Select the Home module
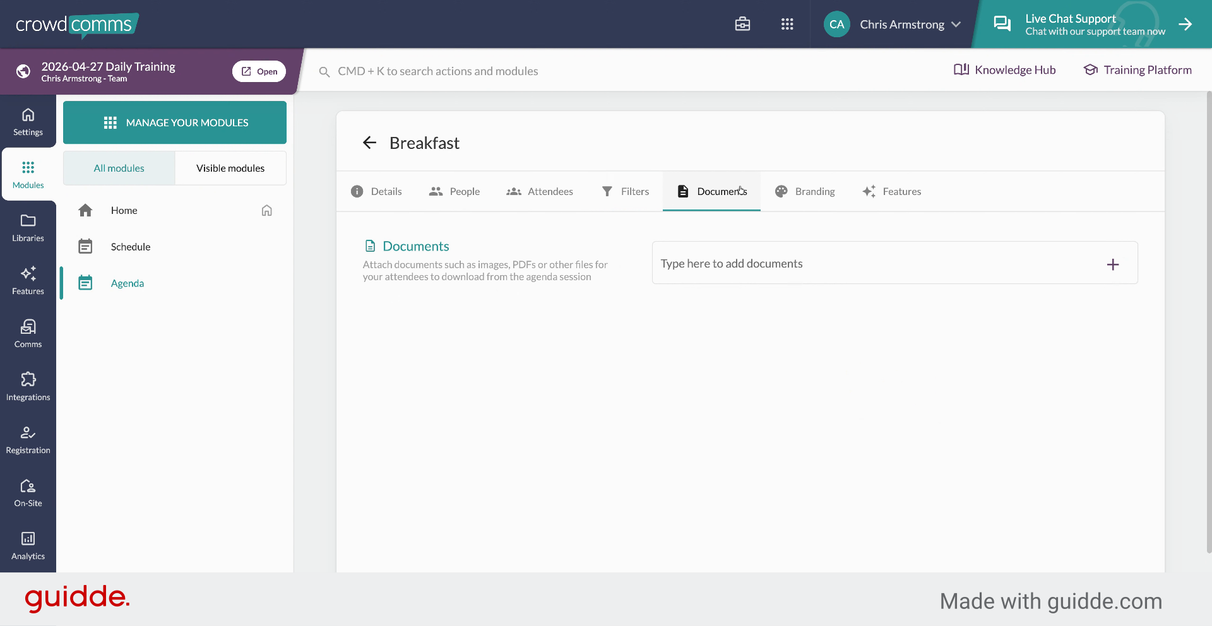Screen dimensions: 1212x626 [174, 210]
